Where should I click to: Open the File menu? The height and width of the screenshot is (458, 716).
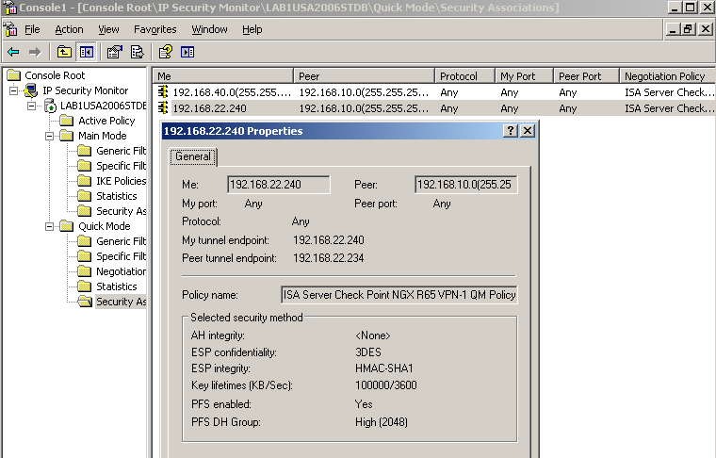pos(32,29)
